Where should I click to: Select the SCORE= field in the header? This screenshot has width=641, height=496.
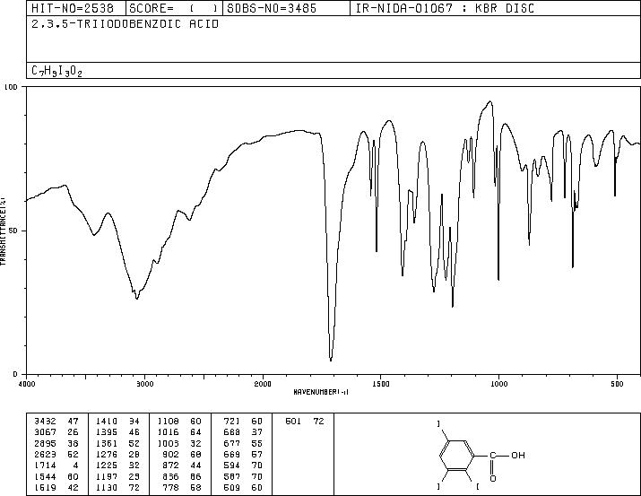tap(174, 8)
